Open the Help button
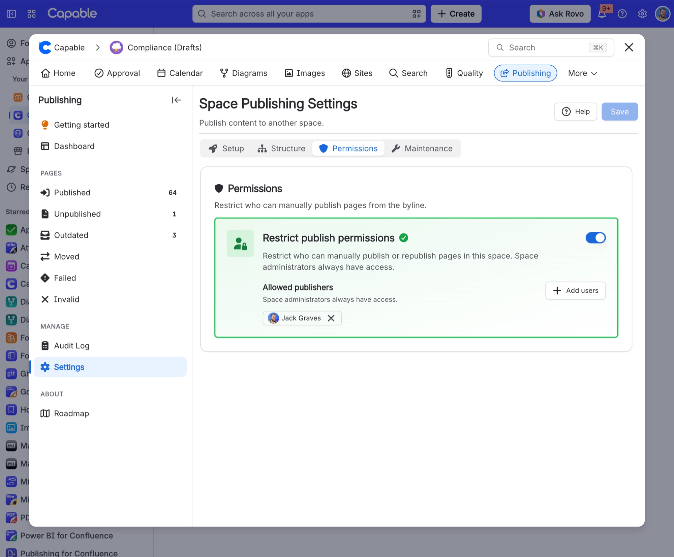The width and height of the screenshot is (674, 557). coord(576,111)
